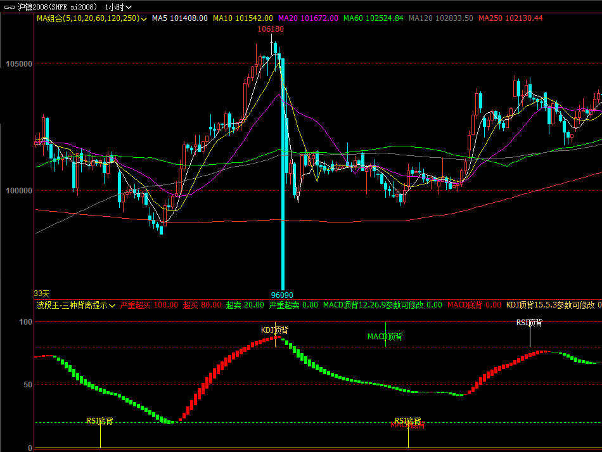The width and height of the screenshot is (602, 452).
Task: Click the KDJ顶背 divergence marker
Action: [274, 330]
